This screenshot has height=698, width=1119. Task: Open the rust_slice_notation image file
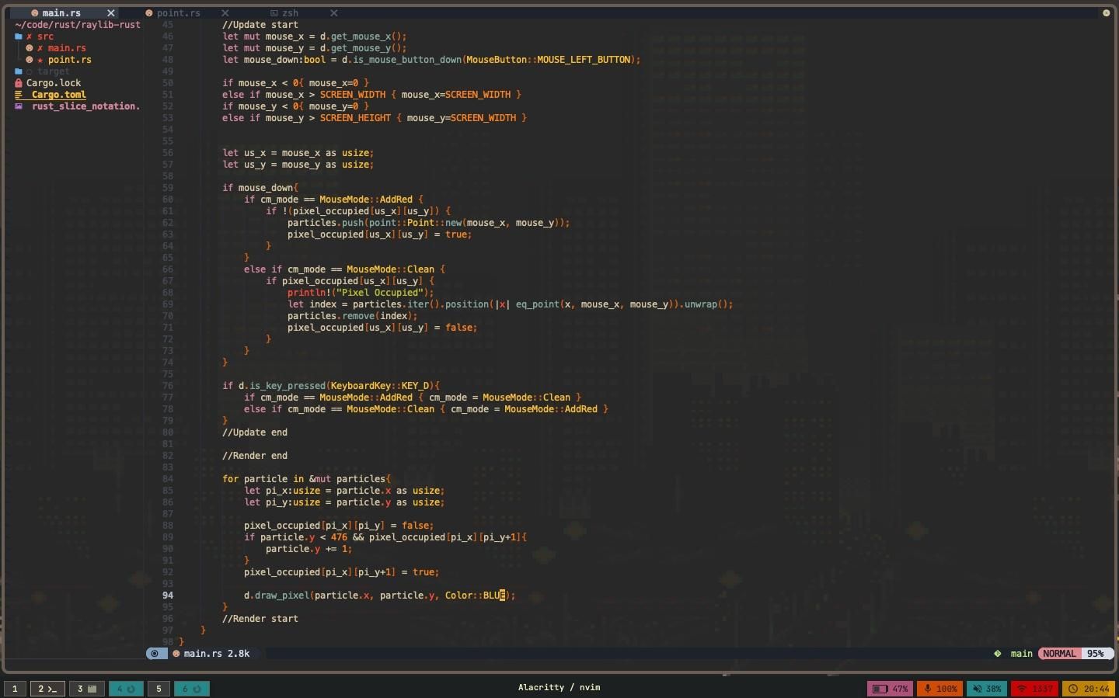[x=85, y=106]
